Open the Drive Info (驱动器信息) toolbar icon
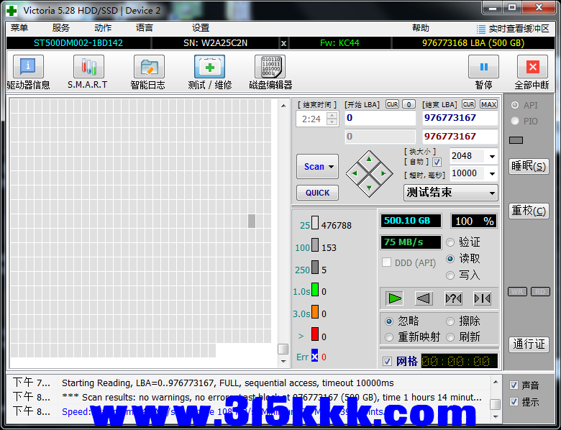 (x=28, y=67)
